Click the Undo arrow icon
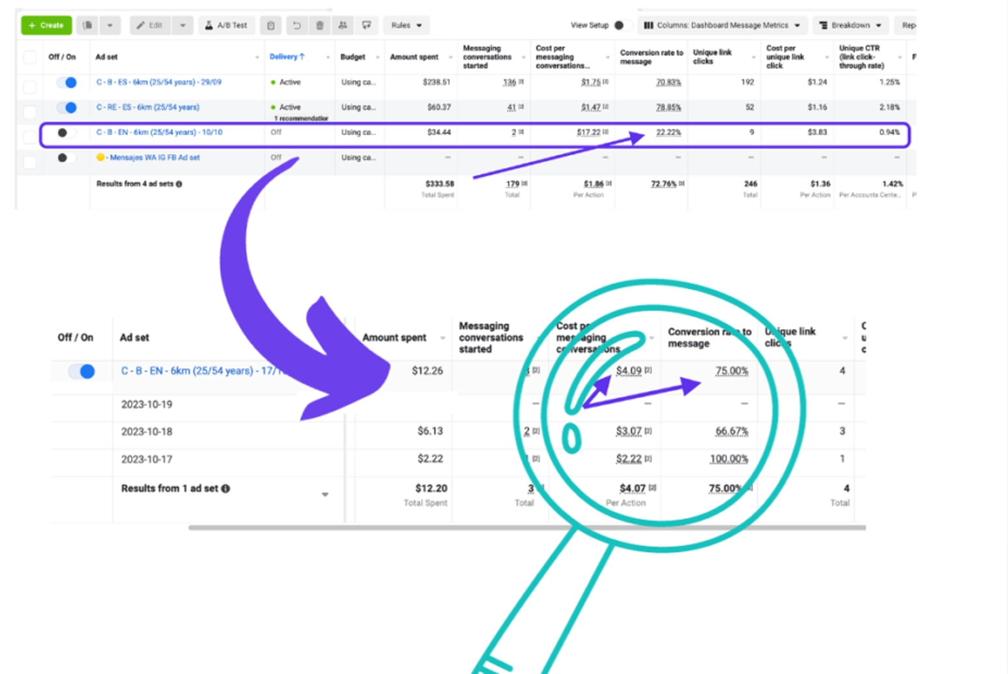The height and width of the screenshot is (674, 1008). tap(296, 25)
